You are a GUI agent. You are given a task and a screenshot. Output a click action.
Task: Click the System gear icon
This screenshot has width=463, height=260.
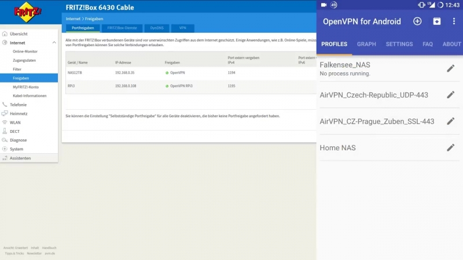tap(5, 149)
